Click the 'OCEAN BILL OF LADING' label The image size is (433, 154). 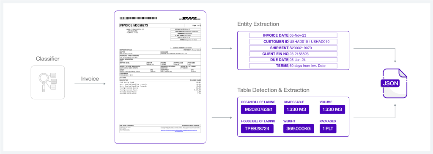click(x=258, y=102)
